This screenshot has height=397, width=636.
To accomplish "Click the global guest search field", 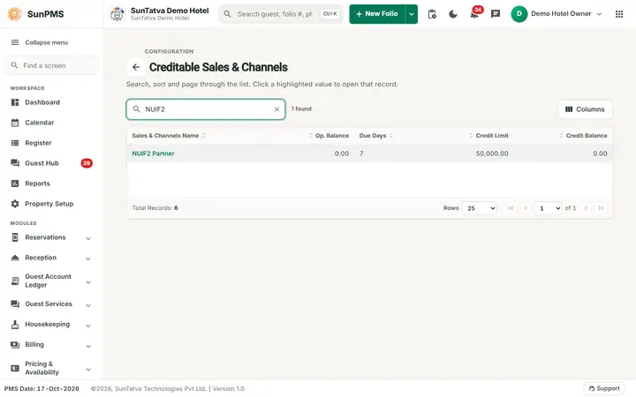I will tap(281, 14).
